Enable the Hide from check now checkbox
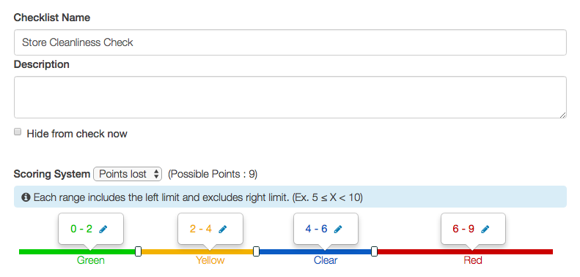 click(x=18, y=132)
